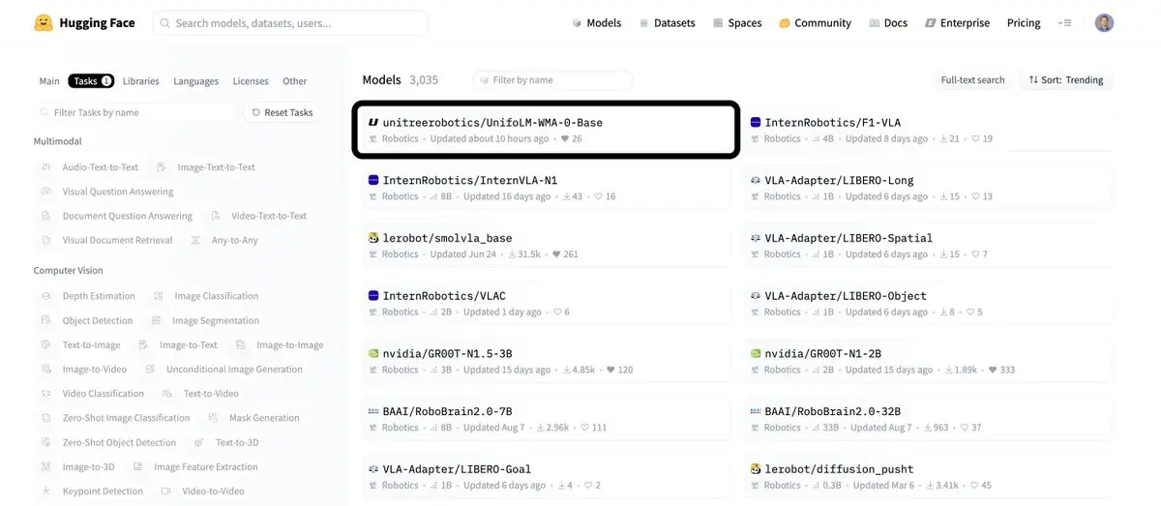Select the Tasks filter tab
This screenshot has height=506, width=1161.
[90, 81]
